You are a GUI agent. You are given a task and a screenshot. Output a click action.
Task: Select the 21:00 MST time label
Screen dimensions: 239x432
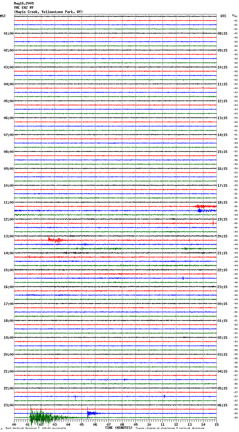coord(9,371)
